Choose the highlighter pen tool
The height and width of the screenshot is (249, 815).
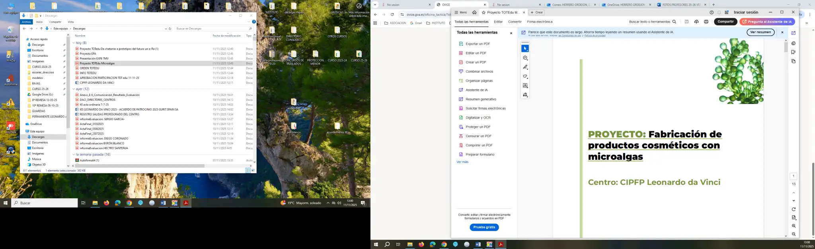tap(525, 67)
